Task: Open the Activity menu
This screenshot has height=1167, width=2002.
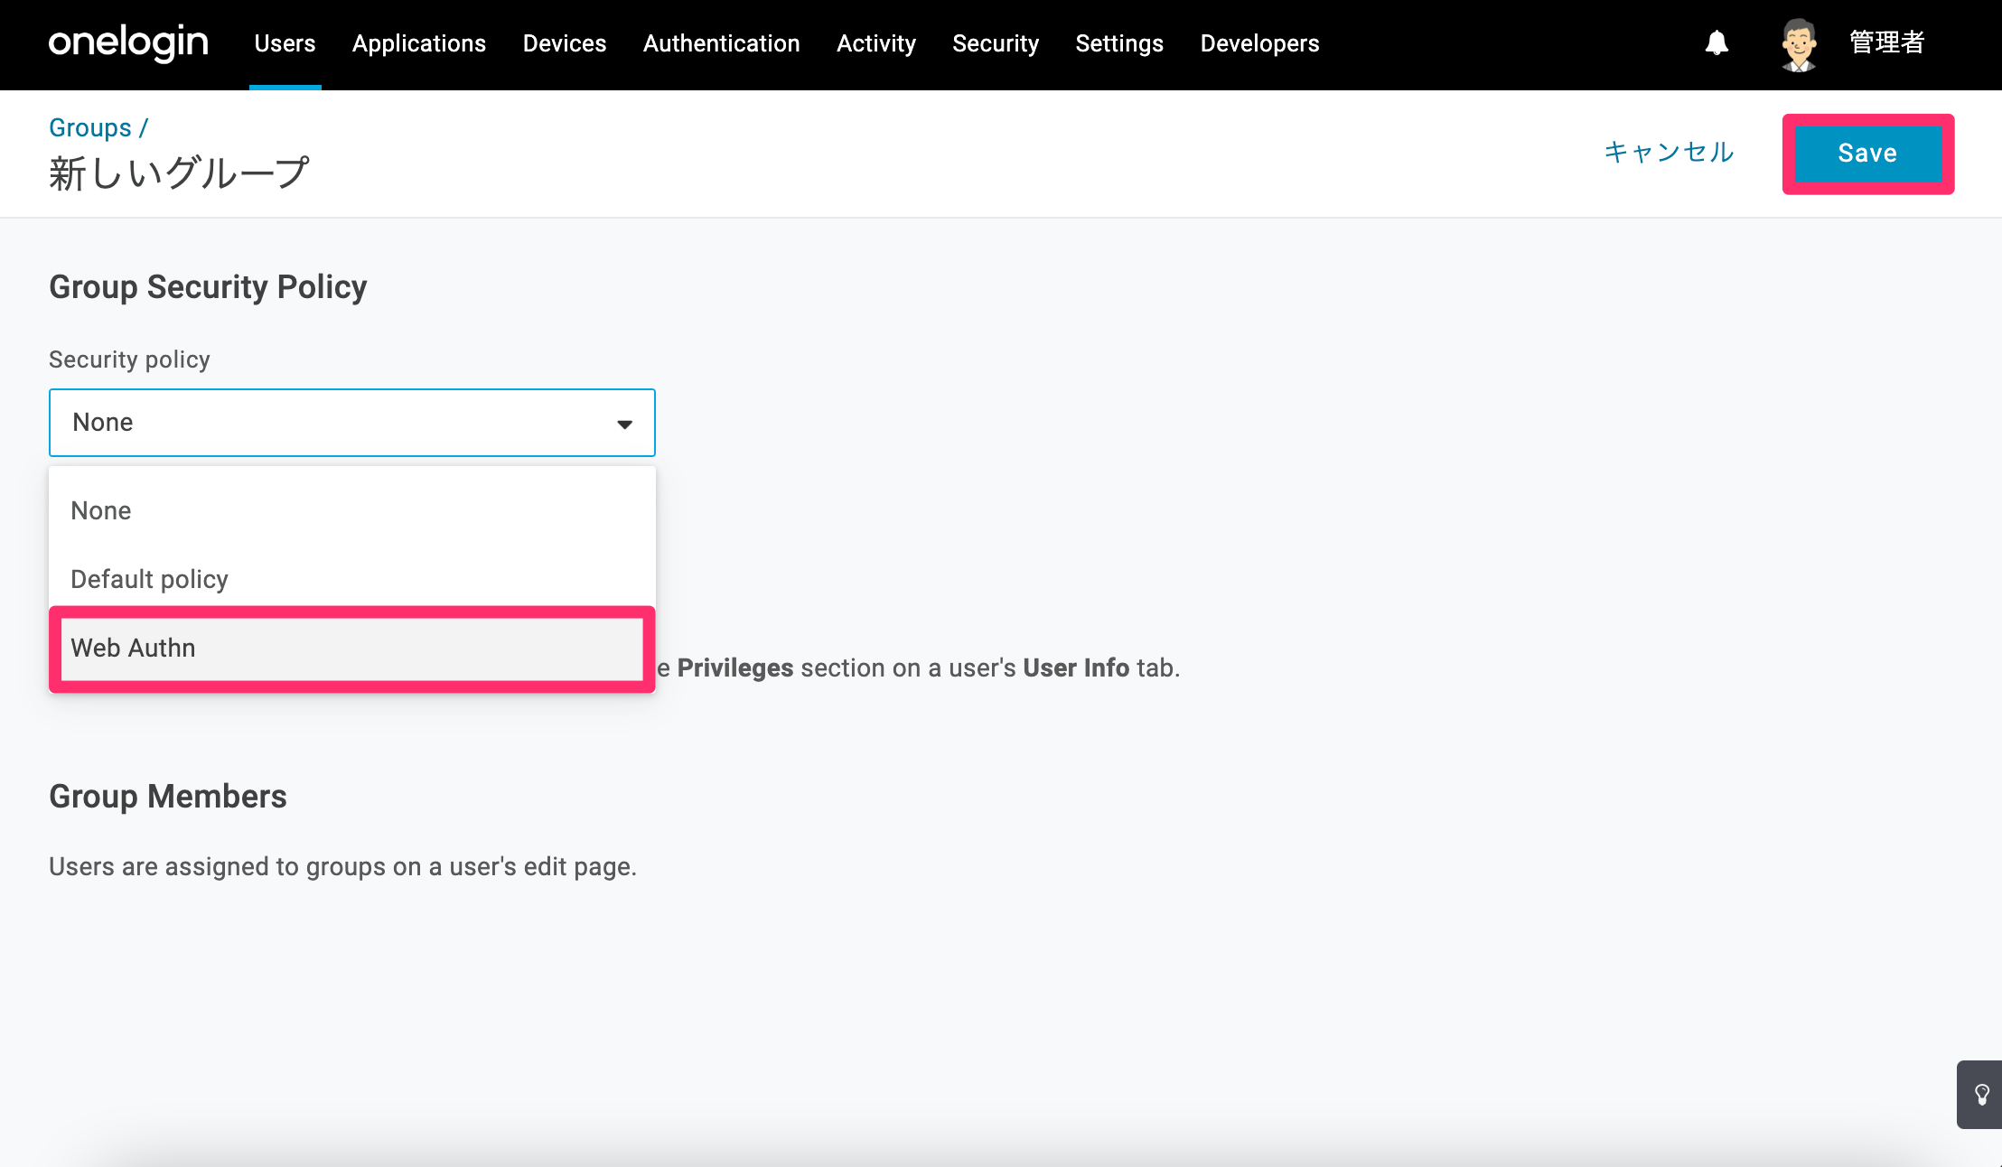Action: pos(876,43)
